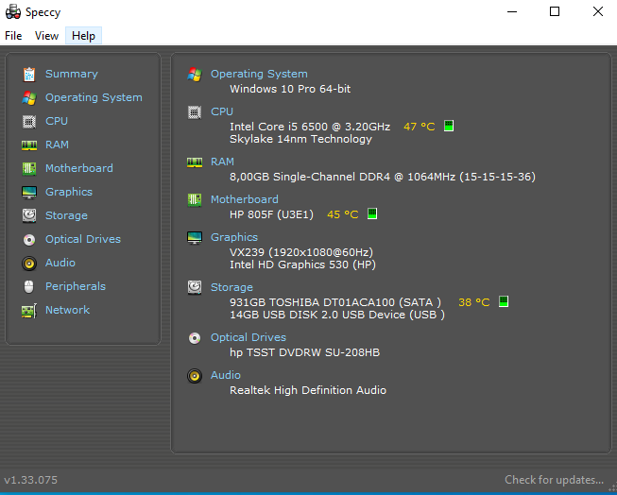The height and width of the screenshot is (495, 617).
Task: Click Optical Drives heading link in summary
Action: (x=249, y=337)
